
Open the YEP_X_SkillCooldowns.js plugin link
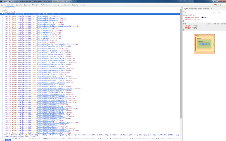click(52, 103)
